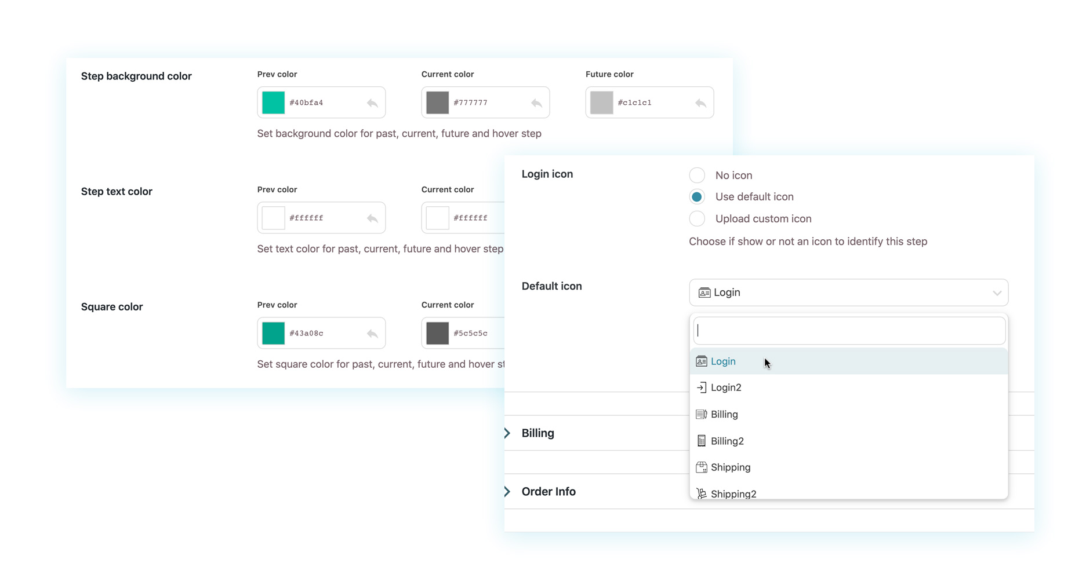The width and height of the screenshot is (1086, 574).
Task: Click the Login icon setting label
Action: pyautogui.click(x=547, y=174)
